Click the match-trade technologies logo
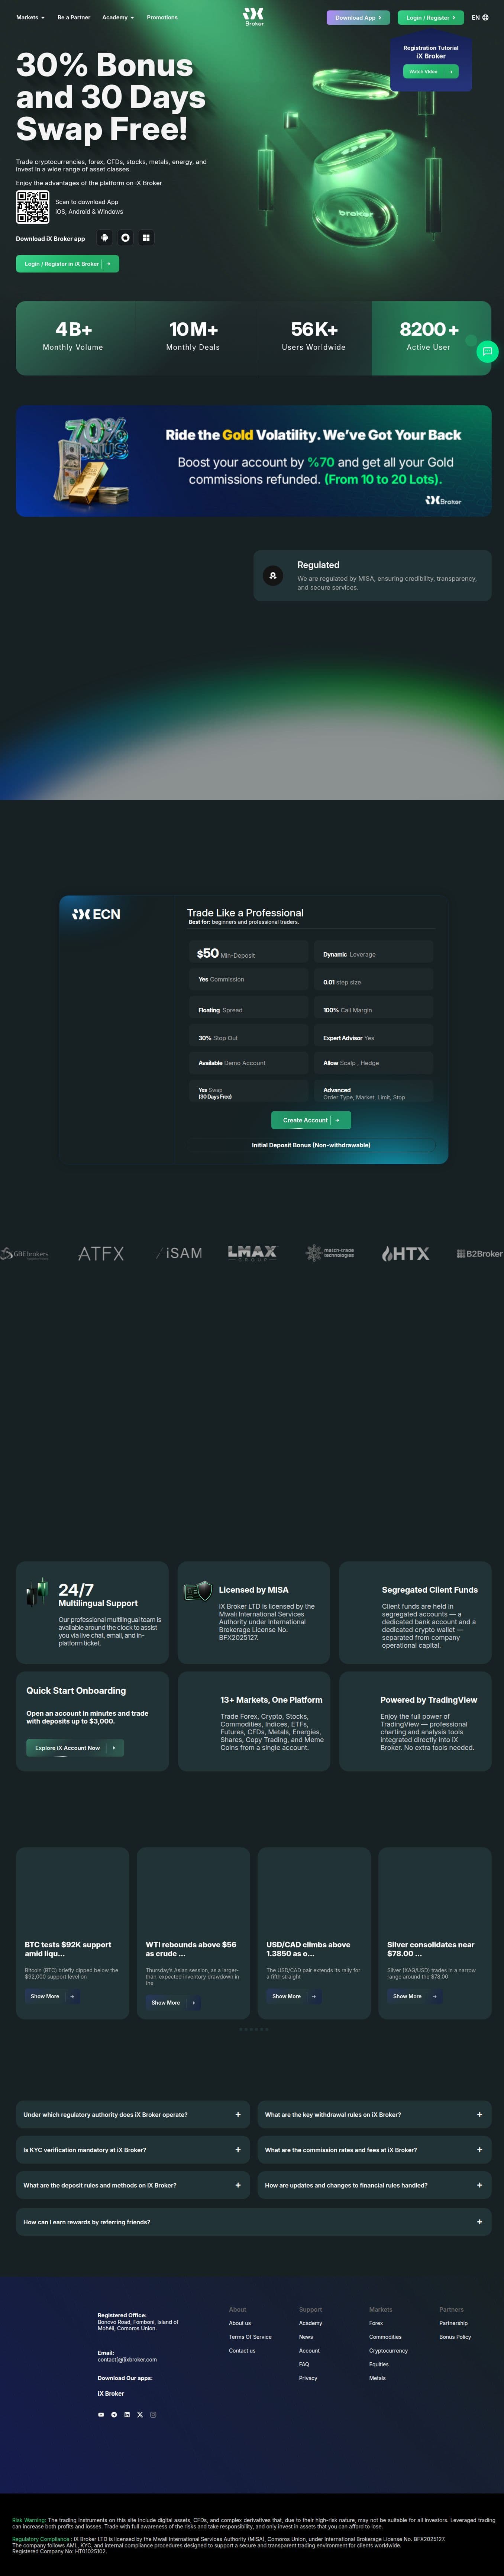The image size is (504, 2576). pyautogui.click(x=330, y=1253)
